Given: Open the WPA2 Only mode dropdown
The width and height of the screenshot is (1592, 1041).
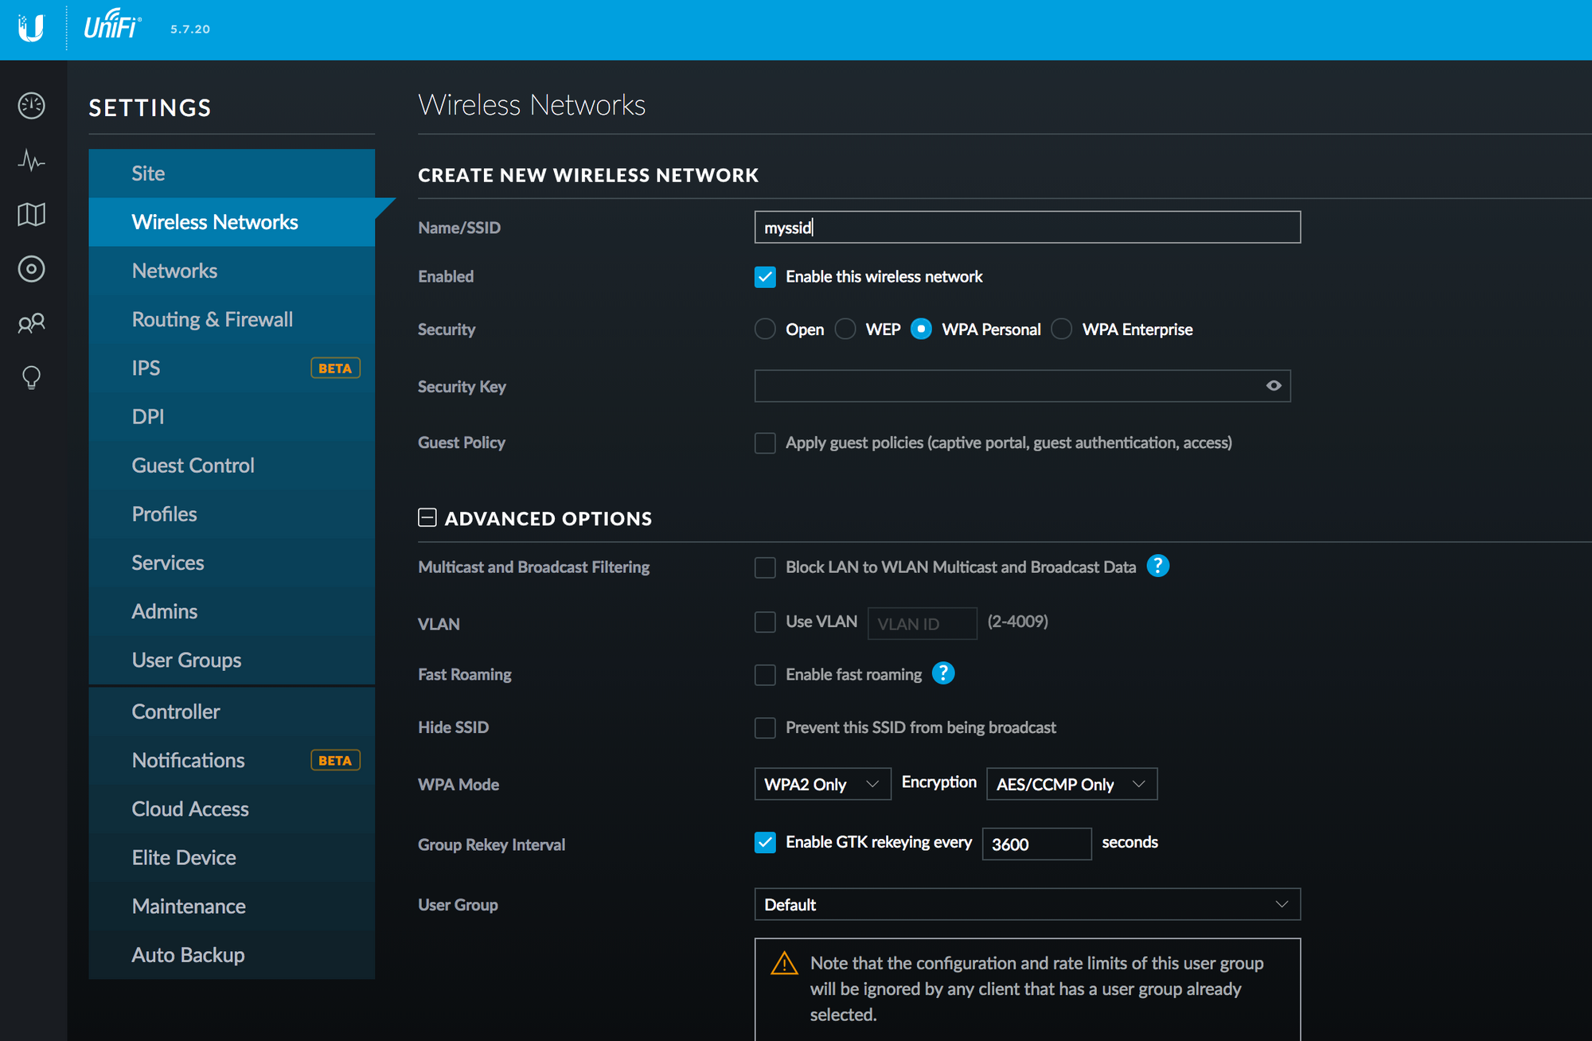Looking at the screenshot, I should 821,784.
